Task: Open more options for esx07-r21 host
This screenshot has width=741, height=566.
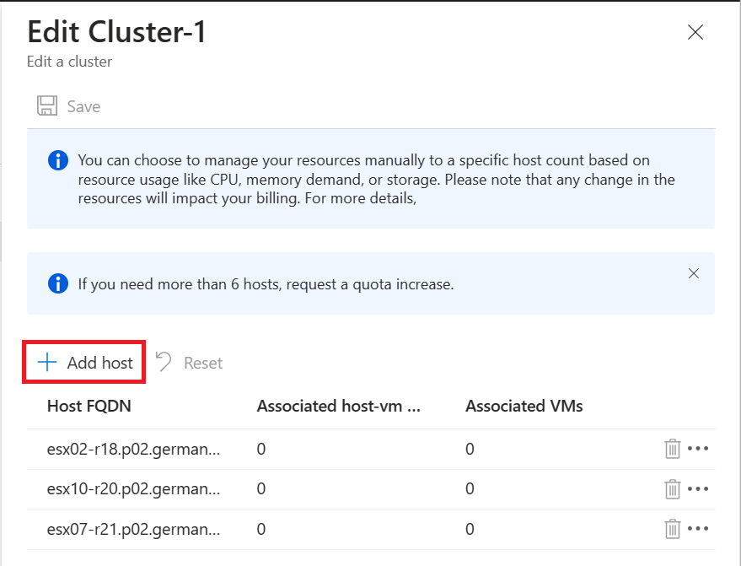Action: click(x=698, y=529)
